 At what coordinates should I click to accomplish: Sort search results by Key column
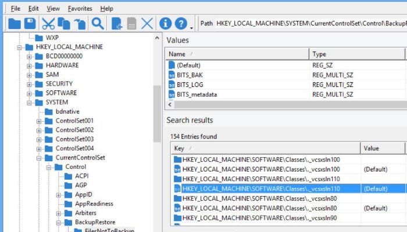(265, 148)
